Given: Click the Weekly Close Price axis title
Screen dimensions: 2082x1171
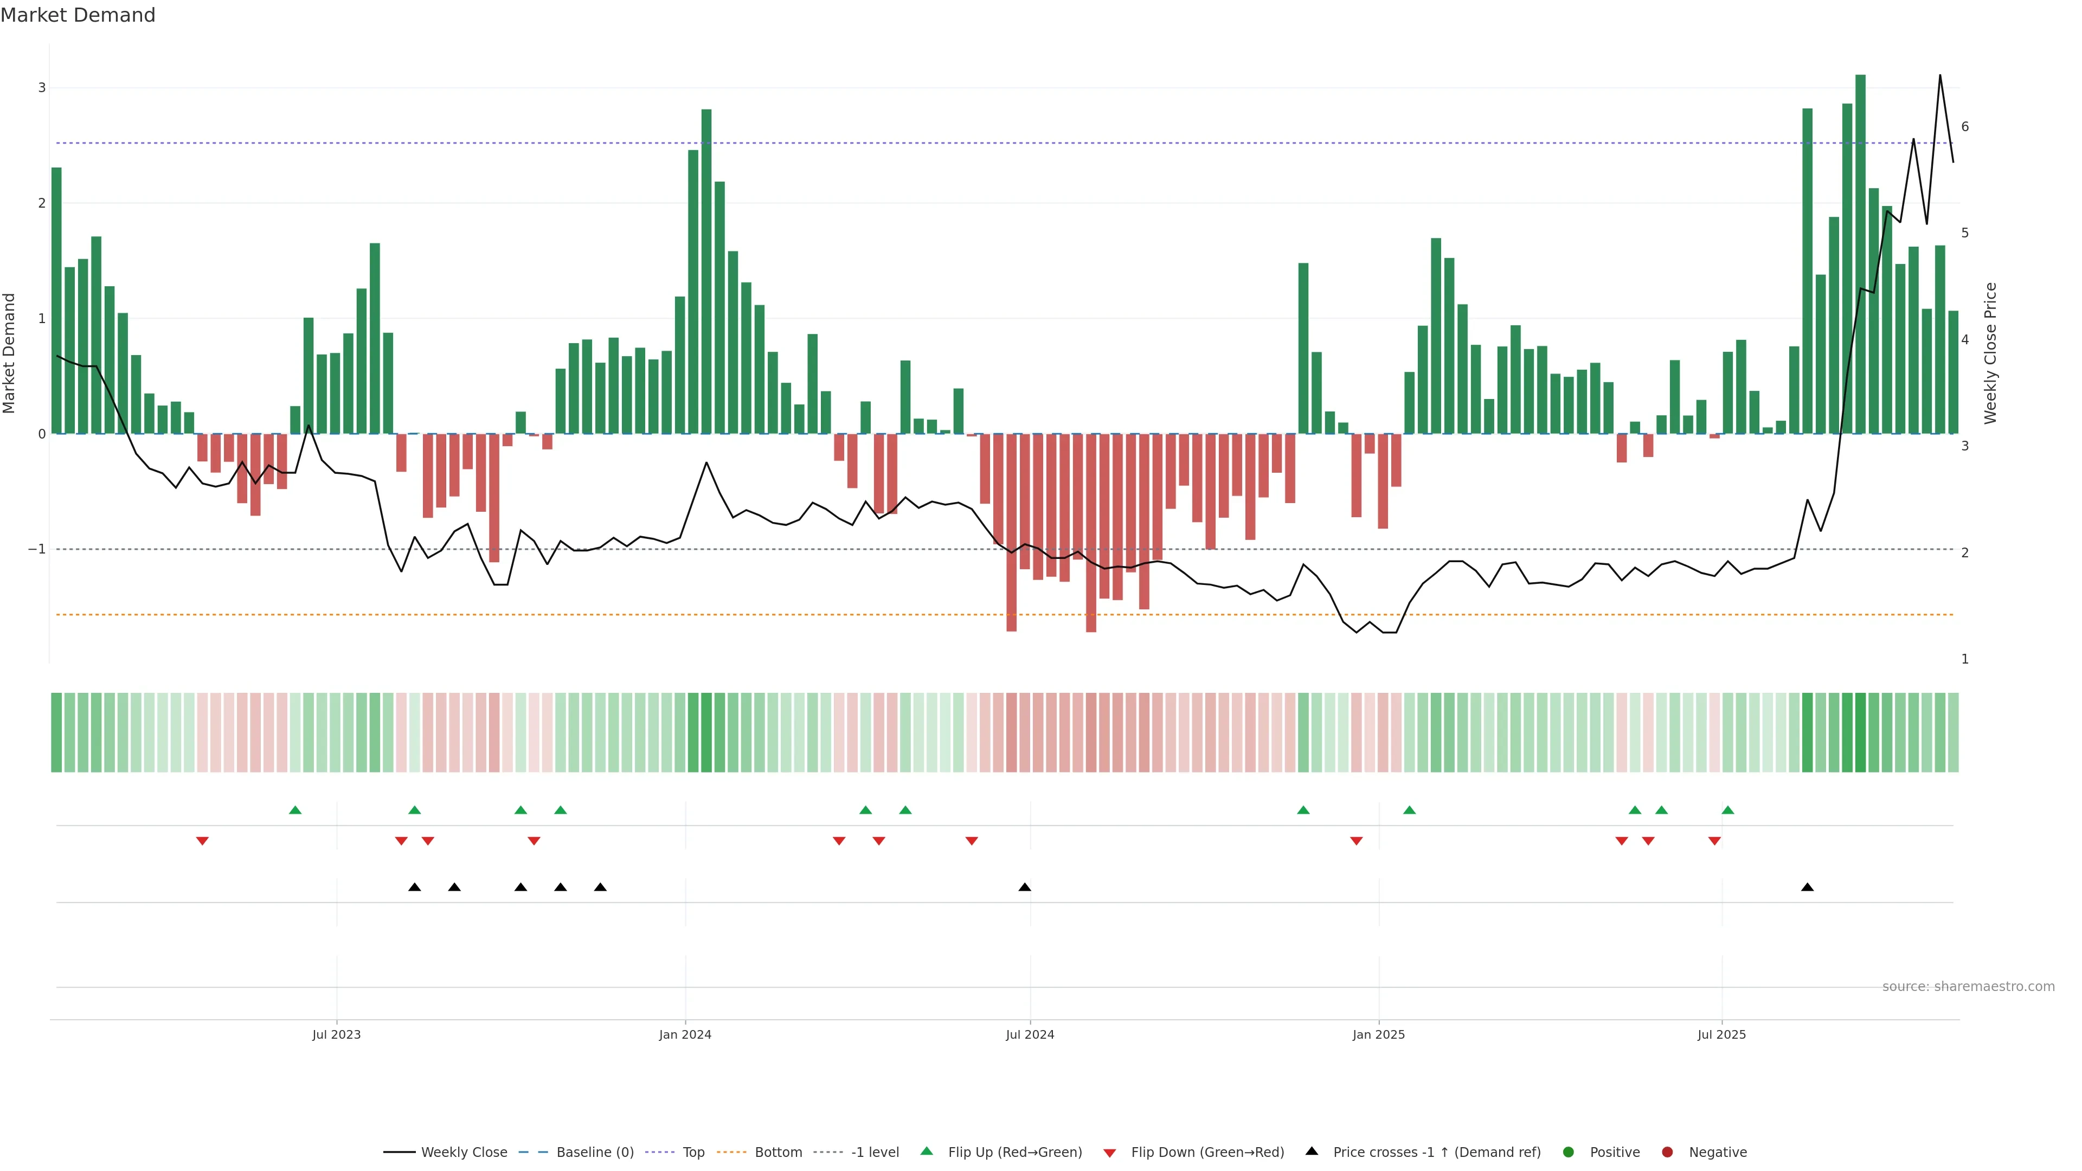Looking at the screenshot, I should point(1990,353).
